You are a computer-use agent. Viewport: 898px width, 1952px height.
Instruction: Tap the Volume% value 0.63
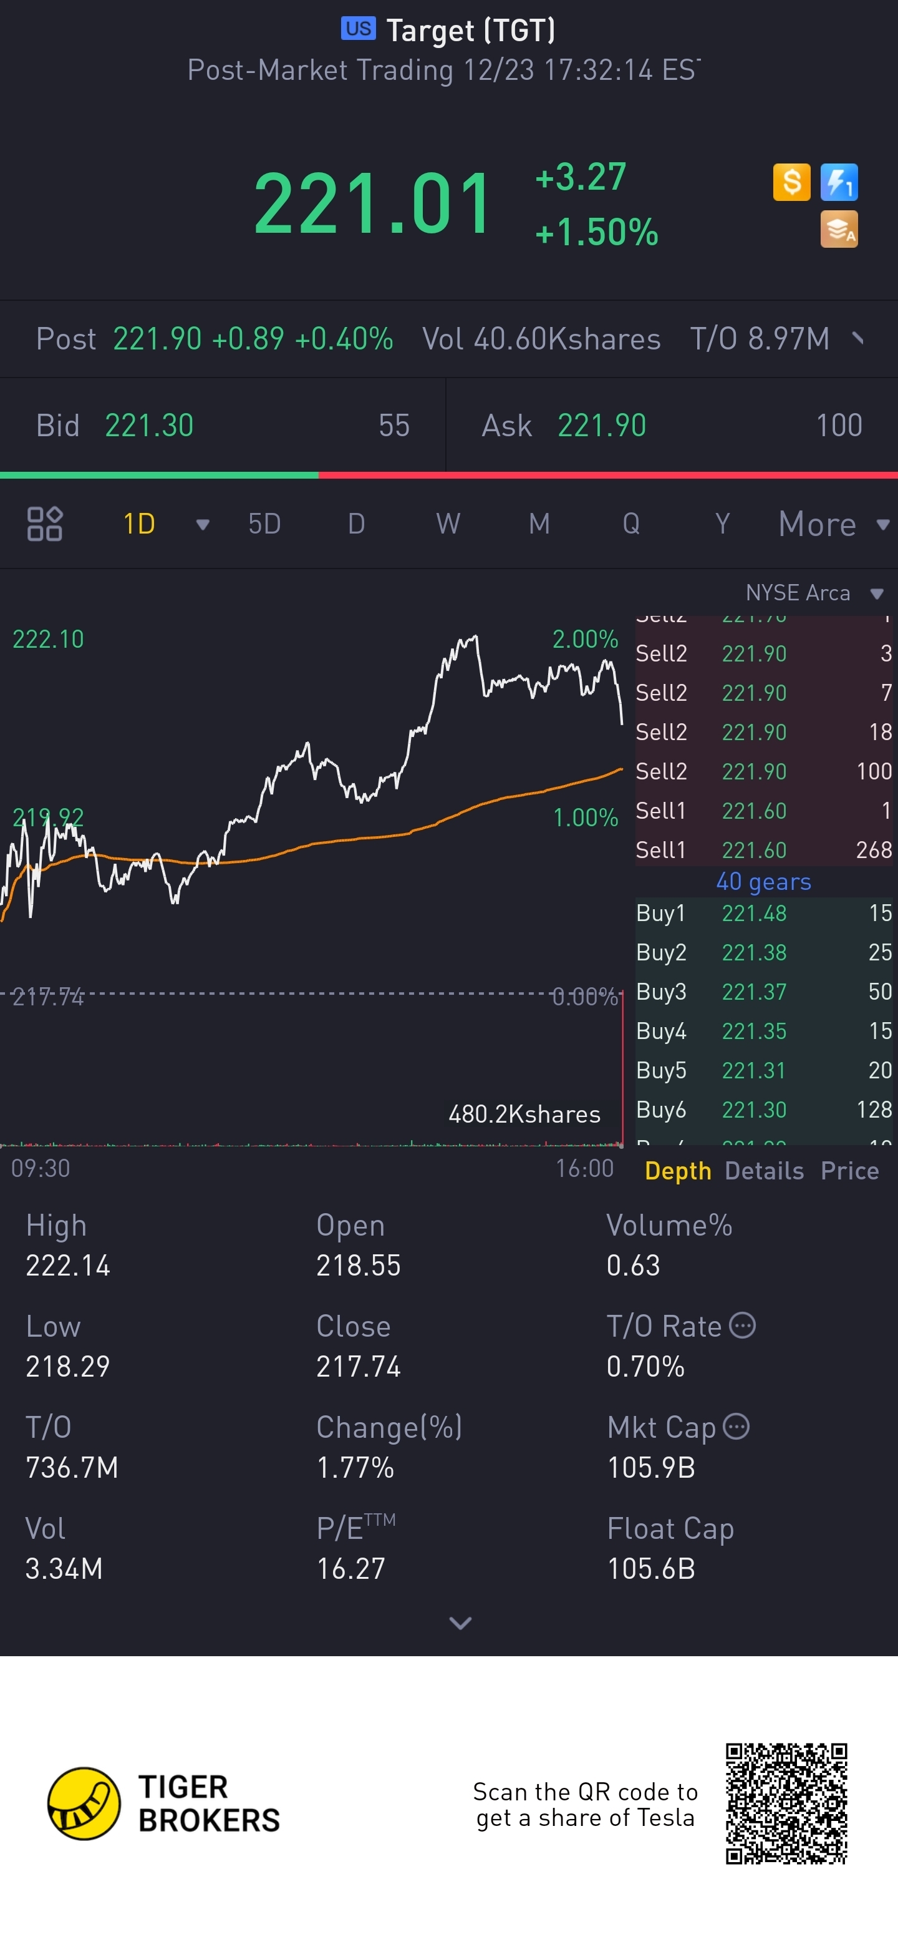click(x=633, y=1266)
